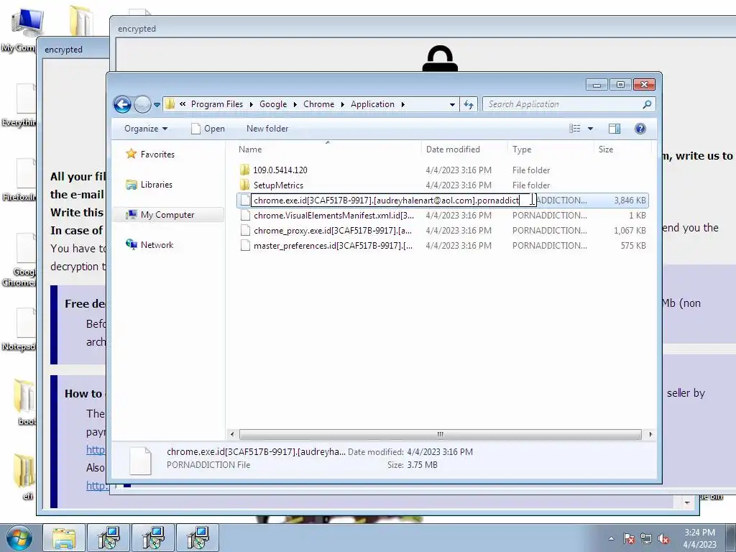This screenshot has width=736, height=552.
Task: Select Libraries in navigation pane
Action: [149, 185]
